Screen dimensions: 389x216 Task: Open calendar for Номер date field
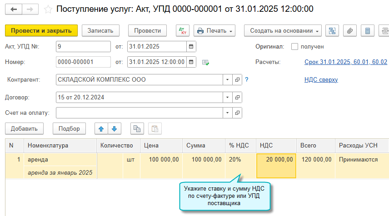click(191, 62)
